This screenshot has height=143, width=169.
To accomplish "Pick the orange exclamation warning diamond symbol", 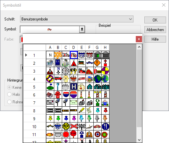I will pyautogui.click(x=97, y=63).
